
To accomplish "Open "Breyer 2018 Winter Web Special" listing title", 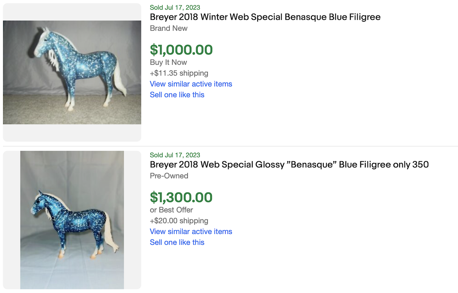I will pos(265,17).
